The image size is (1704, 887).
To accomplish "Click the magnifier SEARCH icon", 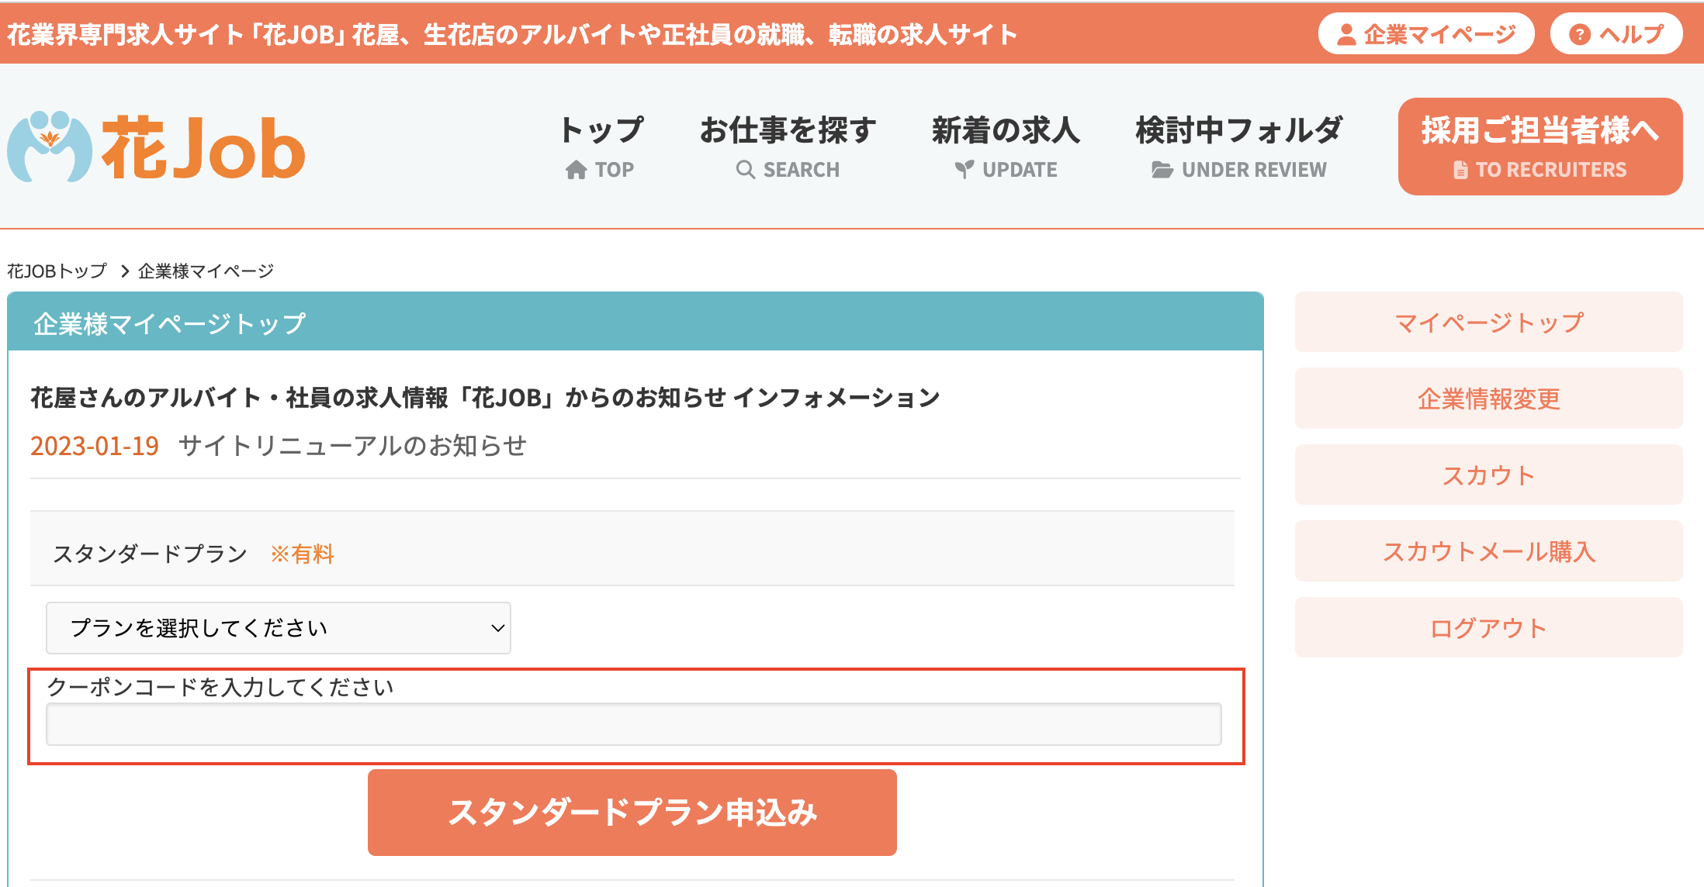I will pyautogui.click(x=745, y=170).
